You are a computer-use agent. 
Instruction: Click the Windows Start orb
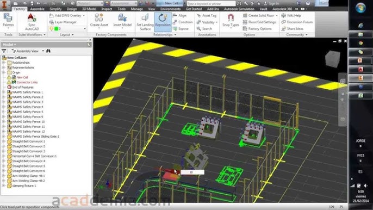point(360,8)
